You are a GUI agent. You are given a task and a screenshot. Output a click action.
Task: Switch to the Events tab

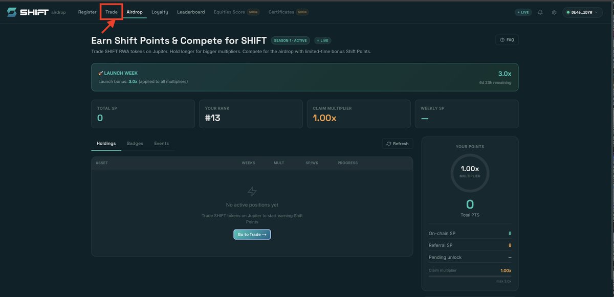tap(161, 144)
